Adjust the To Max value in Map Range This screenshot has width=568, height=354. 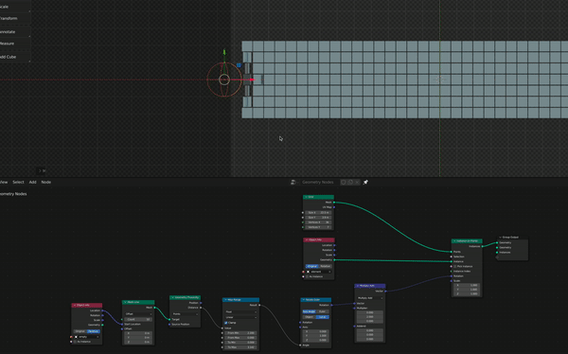pos(240,347)
